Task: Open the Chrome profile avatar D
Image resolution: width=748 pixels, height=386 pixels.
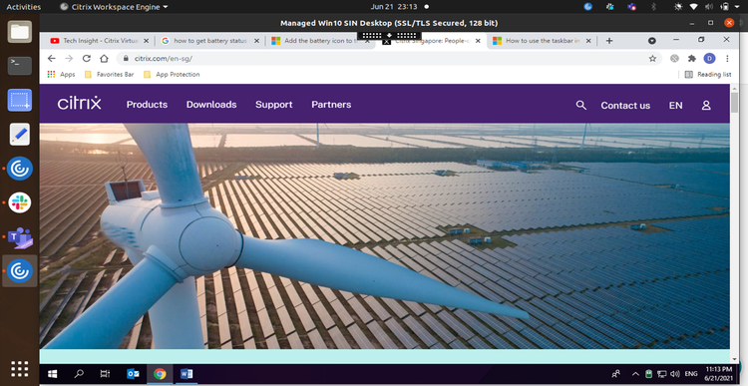Action: point(709,58)
